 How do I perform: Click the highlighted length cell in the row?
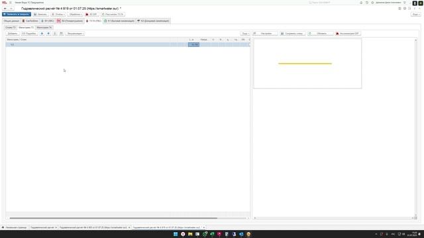coord(193,44)
